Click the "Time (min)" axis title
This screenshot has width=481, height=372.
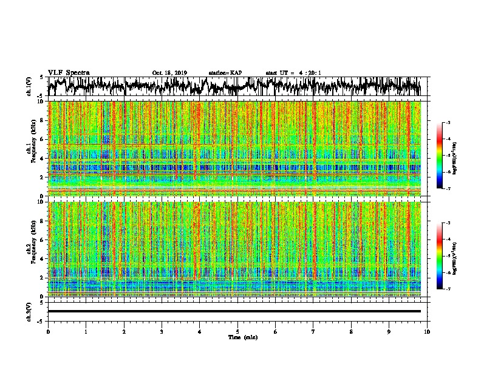(243, 337)
